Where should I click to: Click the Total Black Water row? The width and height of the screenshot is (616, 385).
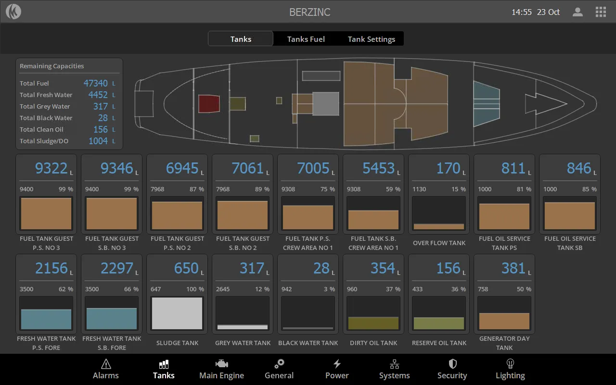(x=68, y=118)
